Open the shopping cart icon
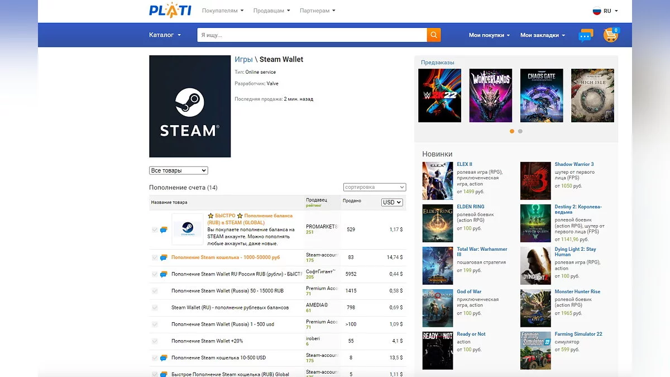 610,35
